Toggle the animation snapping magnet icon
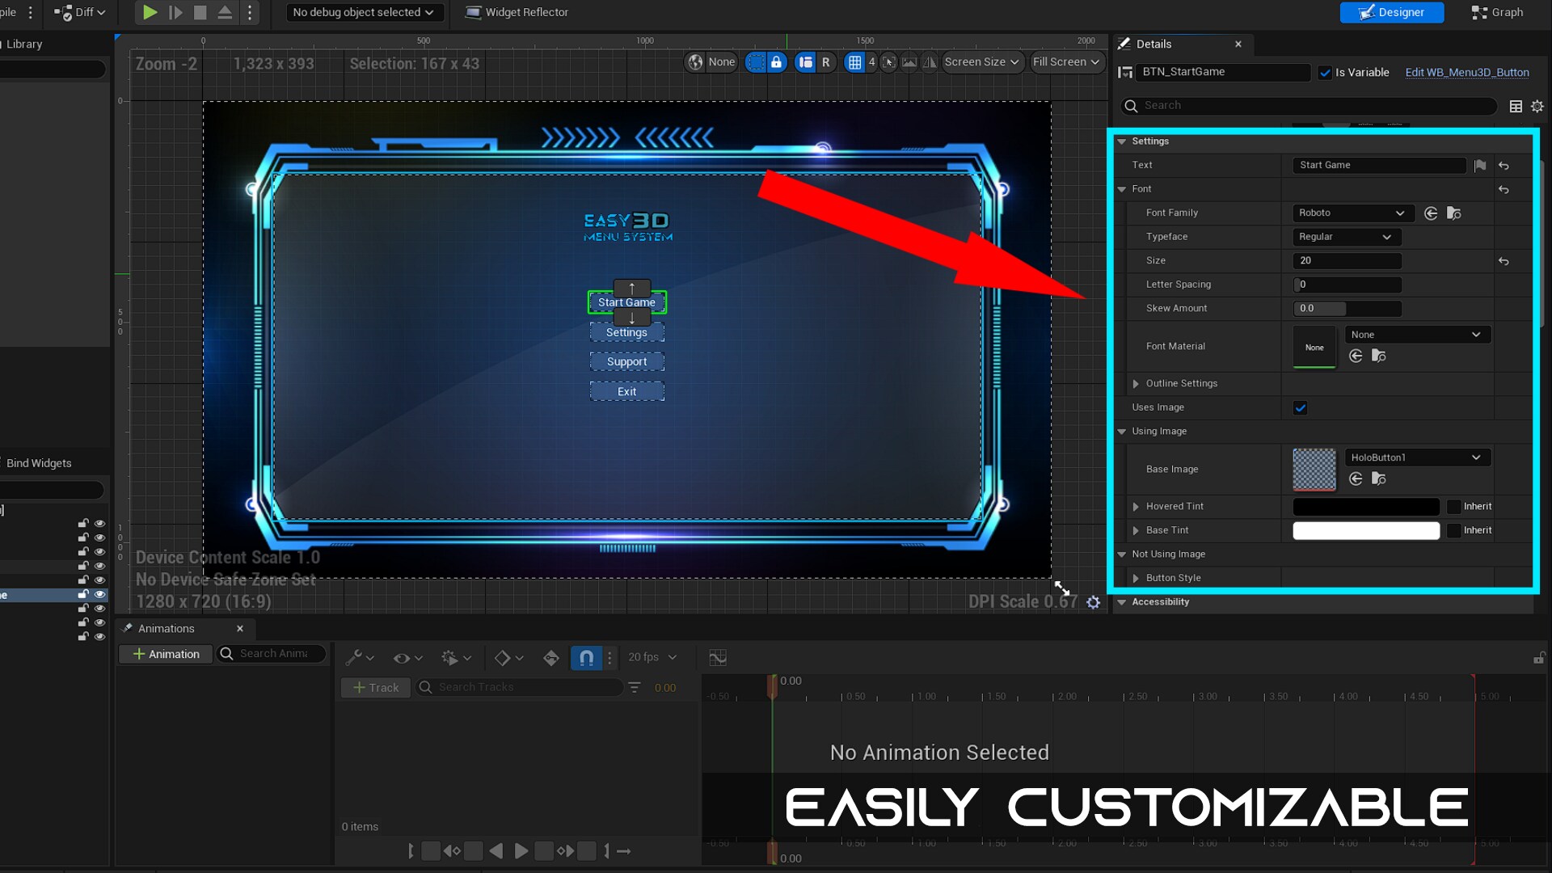The height and width of the screenshot is (873, 1552). pyautogui.click(x=586, y=658)
